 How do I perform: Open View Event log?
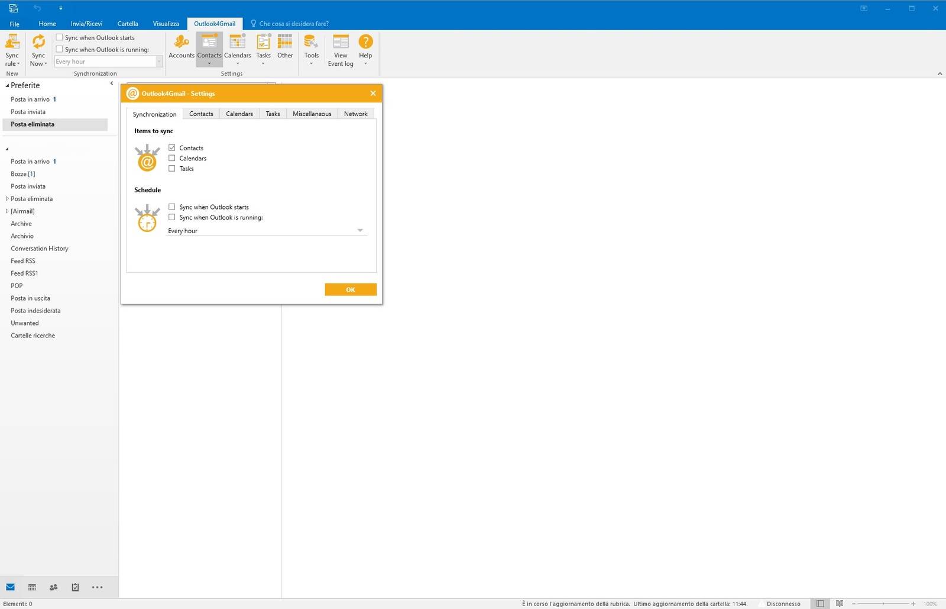pyautogui.click(x=341, y=50)
